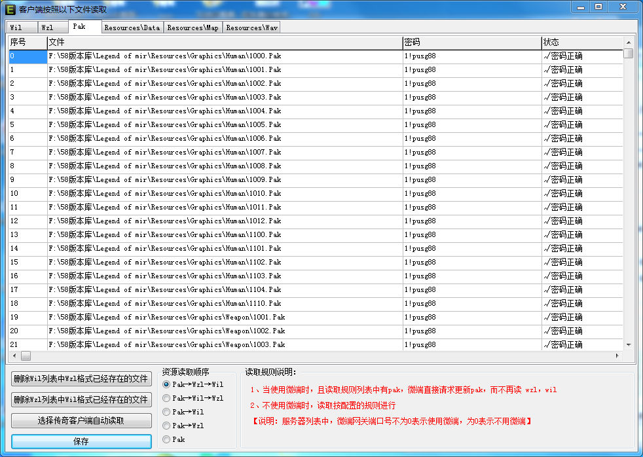The height and width of the screenshot is (457, 643).
Task: Select the Pak→Wzl→Wil read order
Action: point(166,384)
